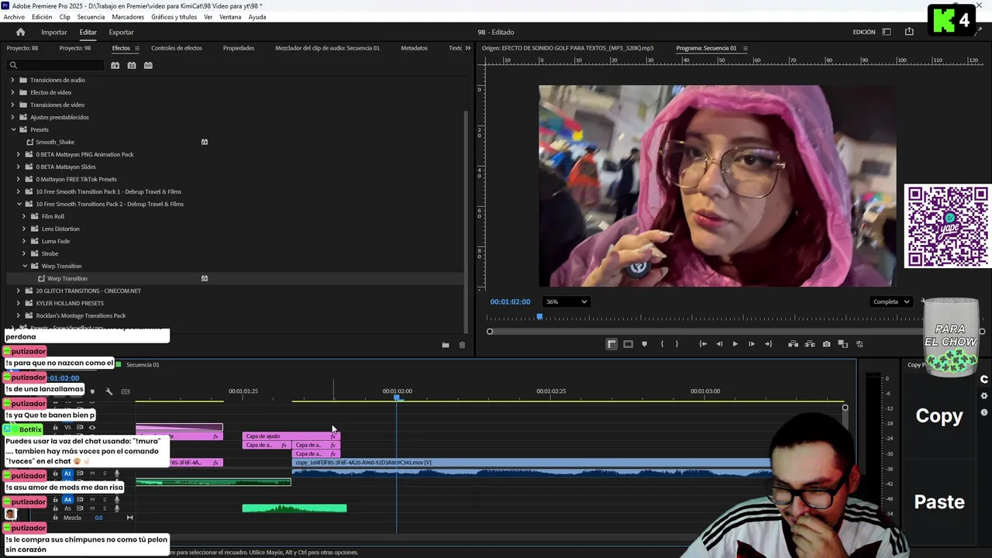Image resolution: width=992 pixels, height=558 pixels.
Task: Click the 32-bit color effects filter icon
Action: tap(132, 65)
